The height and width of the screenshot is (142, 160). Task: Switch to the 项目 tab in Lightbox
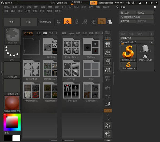pyautogui.click(x=45, y=33)
